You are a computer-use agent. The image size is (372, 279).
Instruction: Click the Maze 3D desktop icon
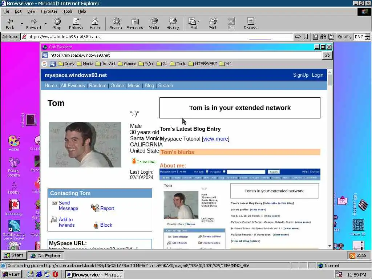coord(358,228)
